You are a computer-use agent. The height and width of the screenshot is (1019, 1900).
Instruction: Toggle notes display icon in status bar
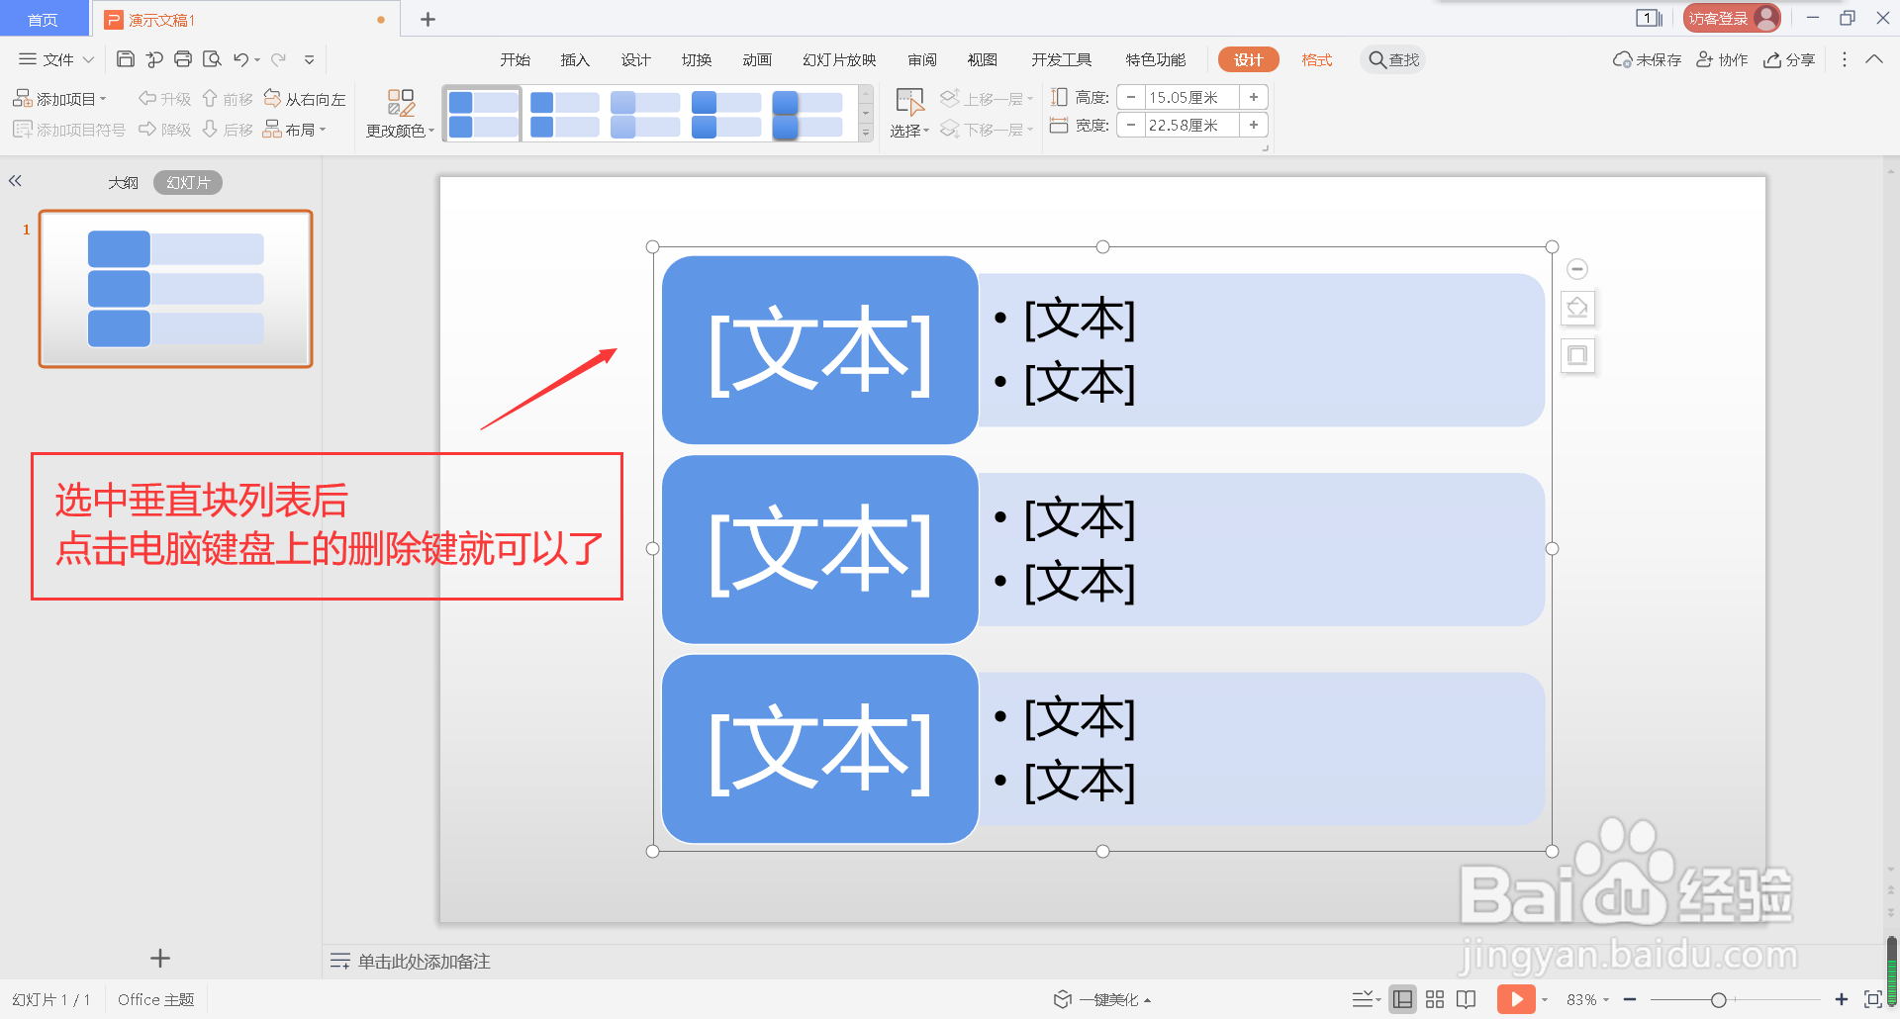[1366, 999]
